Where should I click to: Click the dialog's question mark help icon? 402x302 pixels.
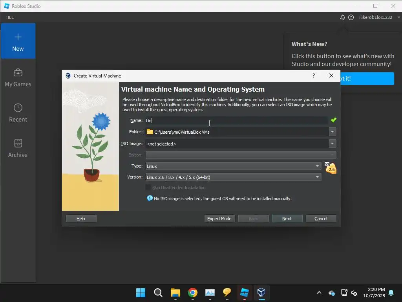pos(314,75)
